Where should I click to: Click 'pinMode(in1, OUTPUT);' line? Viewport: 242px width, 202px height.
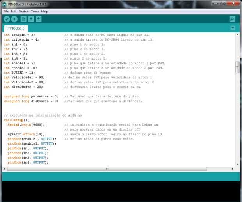click(x=28, y=148)
